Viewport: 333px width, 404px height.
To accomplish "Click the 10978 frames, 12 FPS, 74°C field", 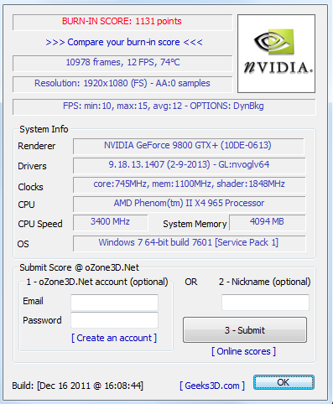I will click(122, 63).
